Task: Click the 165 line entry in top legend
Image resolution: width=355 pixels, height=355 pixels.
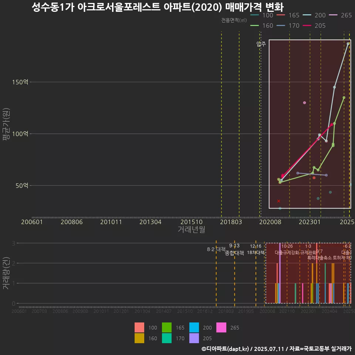Action: pos(288,15)
